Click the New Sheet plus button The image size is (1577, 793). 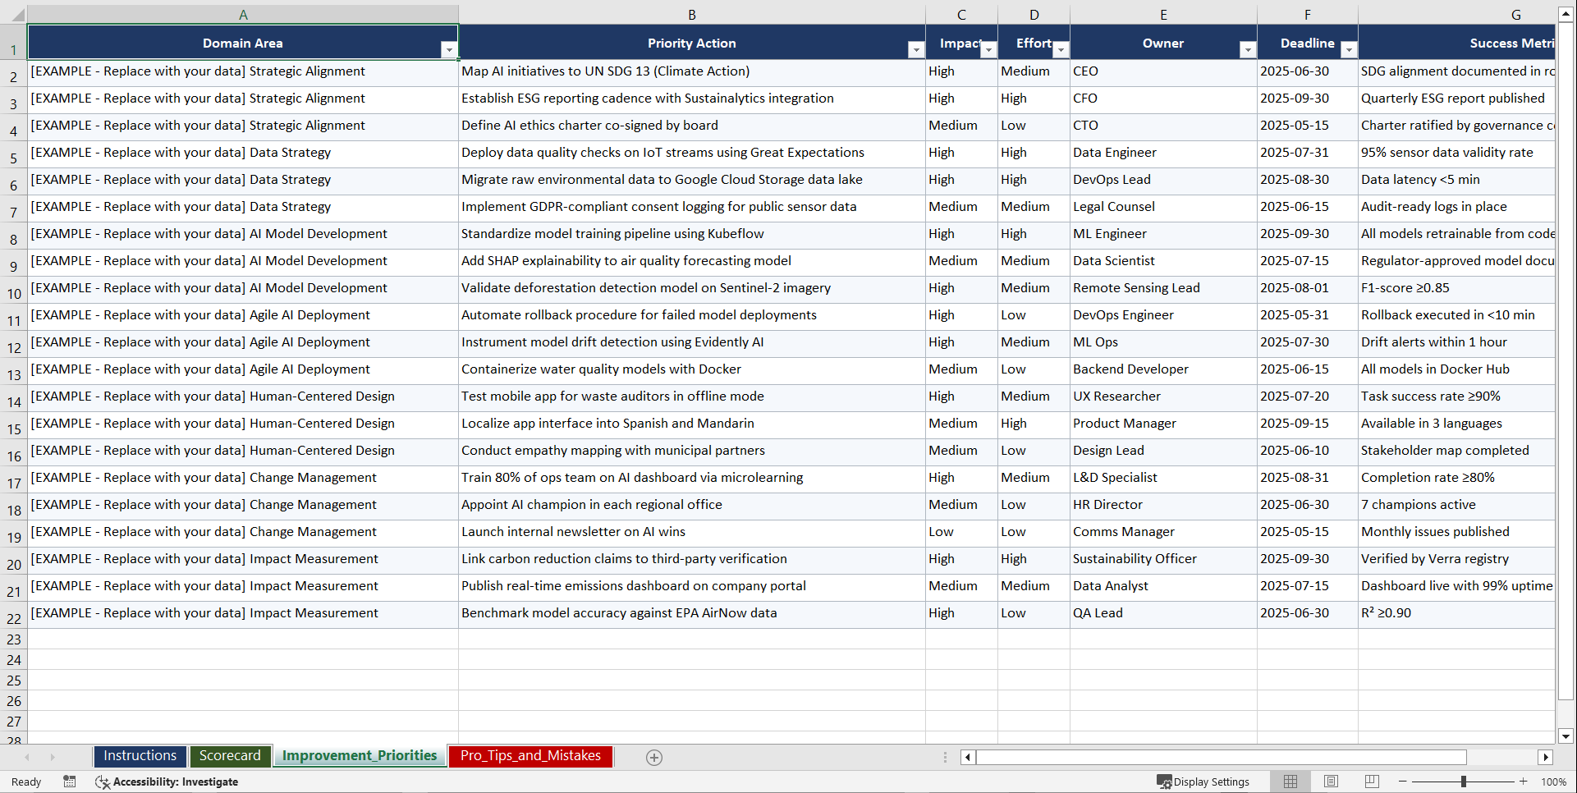pyautogui.click(x=654, y=757)
